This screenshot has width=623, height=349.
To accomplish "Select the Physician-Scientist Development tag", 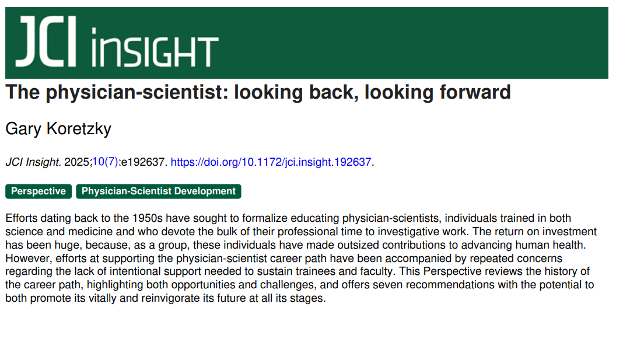I will click(x=158, y=191).
